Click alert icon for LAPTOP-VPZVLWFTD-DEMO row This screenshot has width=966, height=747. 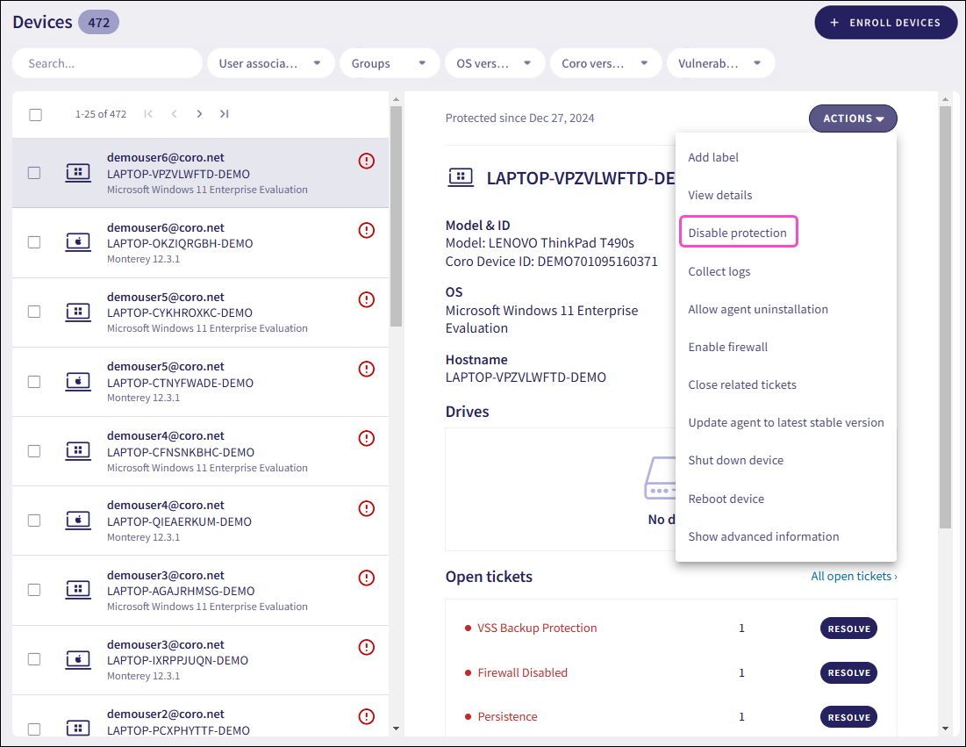[367, 161]
